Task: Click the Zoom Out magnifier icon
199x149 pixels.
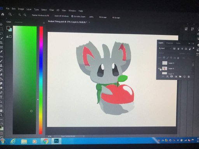Action: point(25,15)
